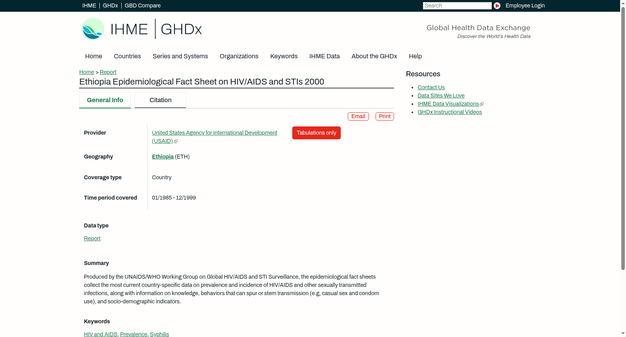This screenshot has height=337, width=626.
Task: Open the Data Sites We Love link
Action: (441, 96)
